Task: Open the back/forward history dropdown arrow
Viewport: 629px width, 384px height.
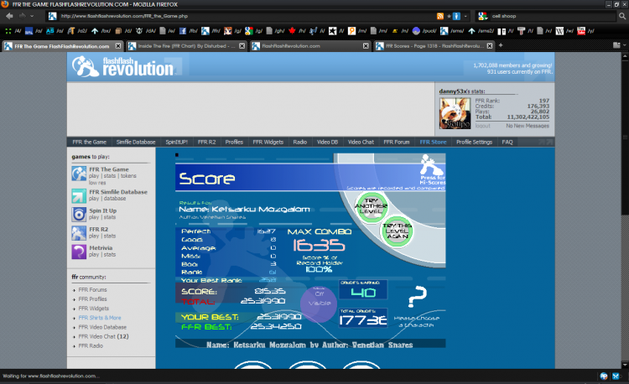Action: point(32,16)
